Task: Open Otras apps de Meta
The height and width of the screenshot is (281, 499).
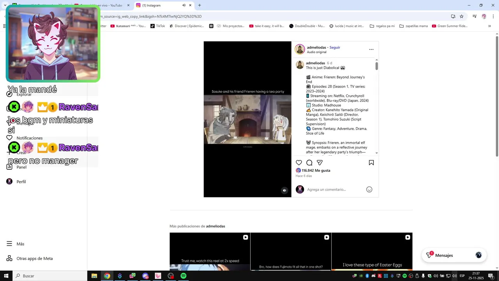Action: (35, 258)
